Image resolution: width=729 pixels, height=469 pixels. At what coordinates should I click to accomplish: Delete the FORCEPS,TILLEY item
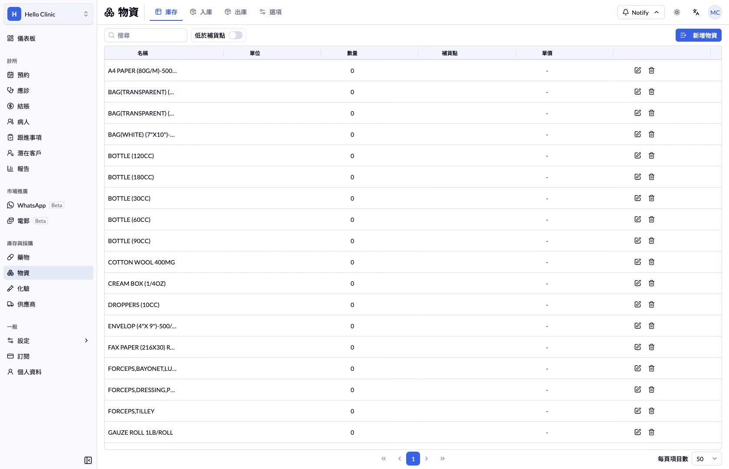coord(651,411)
